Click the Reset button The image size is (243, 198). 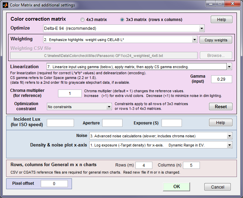(221, 106)
